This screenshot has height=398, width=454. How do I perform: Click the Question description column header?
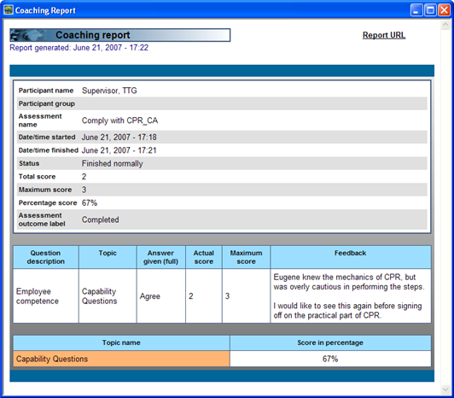pos(46,257)
